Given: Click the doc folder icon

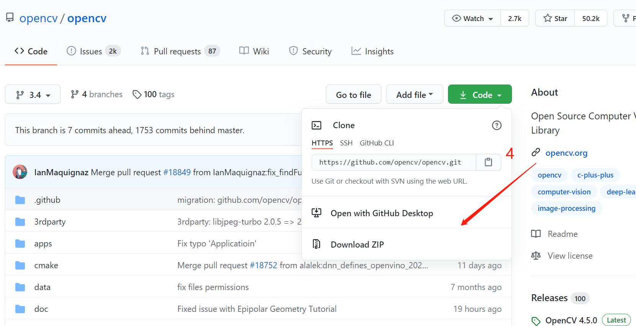Looking at the screenshot, I should click(20, 309).
